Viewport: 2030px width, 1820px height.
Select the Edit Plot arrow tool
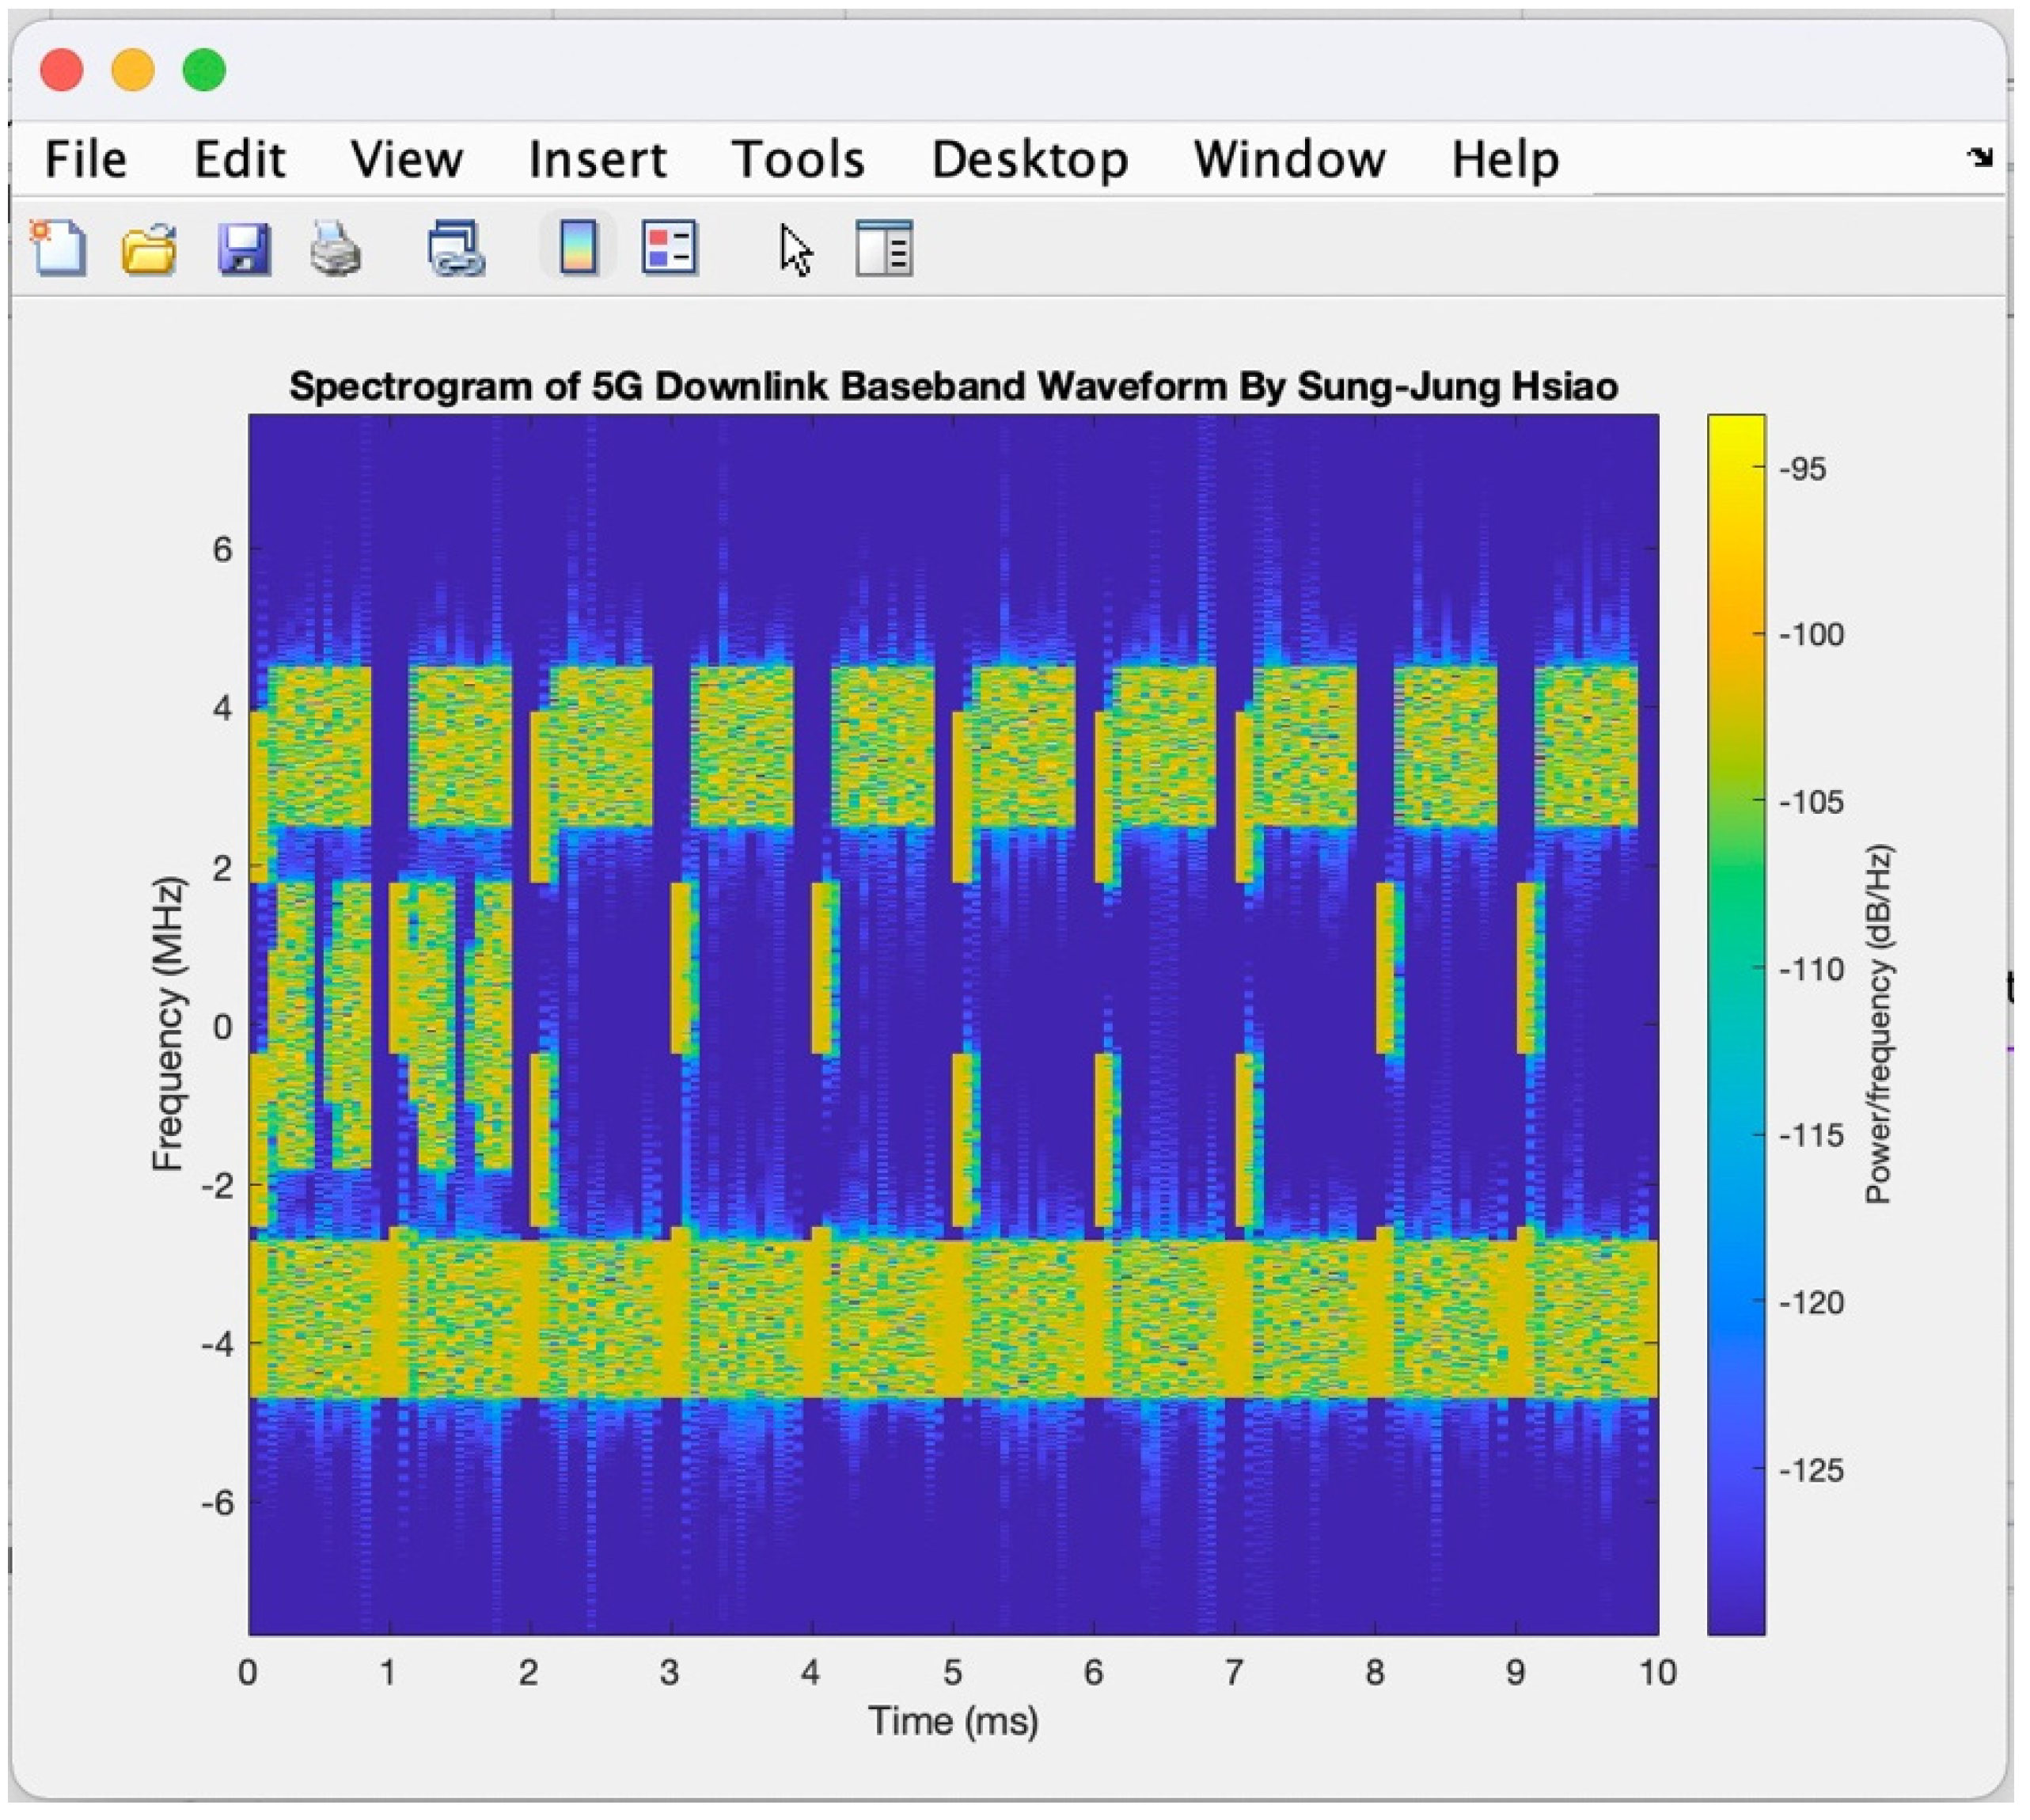(795, 249)
